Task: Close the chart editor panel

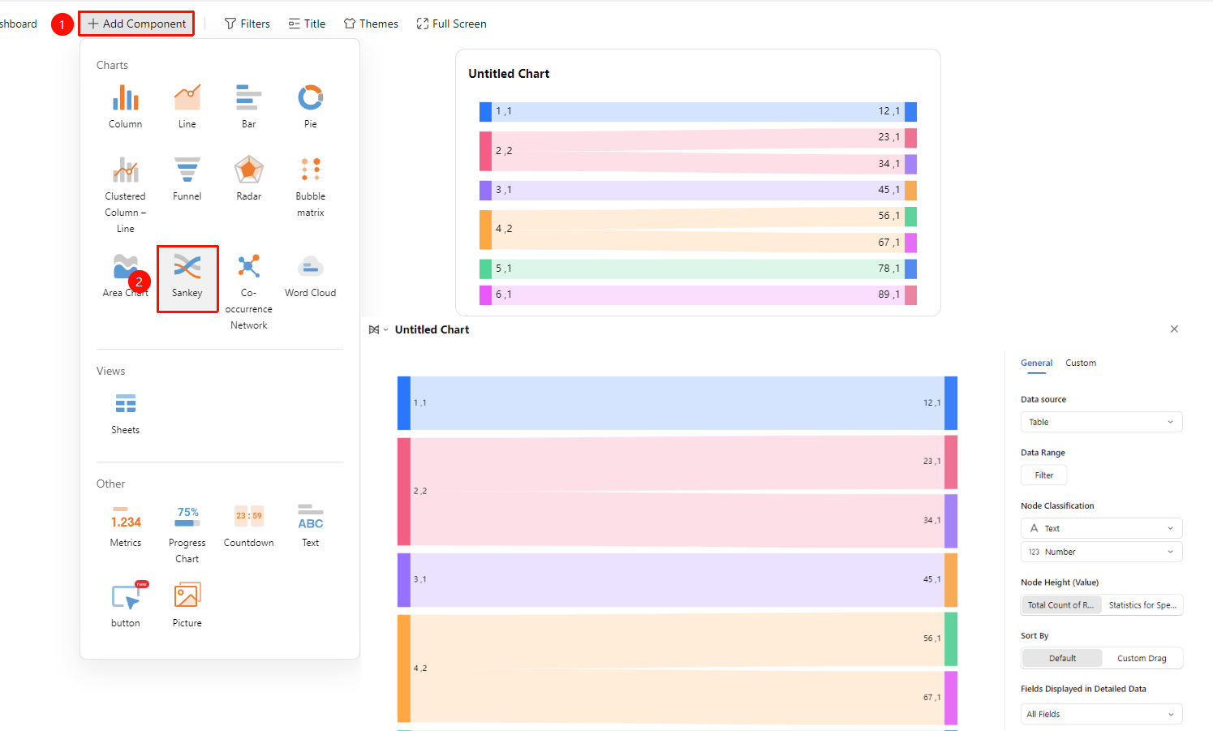Action: pos(1174,329)
